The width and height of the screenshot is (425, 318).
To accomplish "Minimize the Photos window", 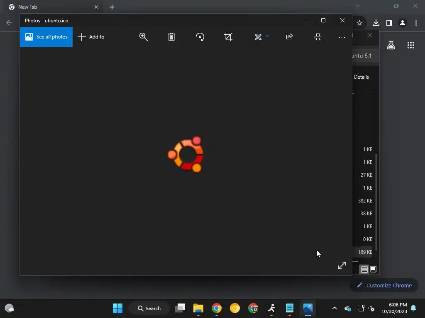I will point(304,20).
